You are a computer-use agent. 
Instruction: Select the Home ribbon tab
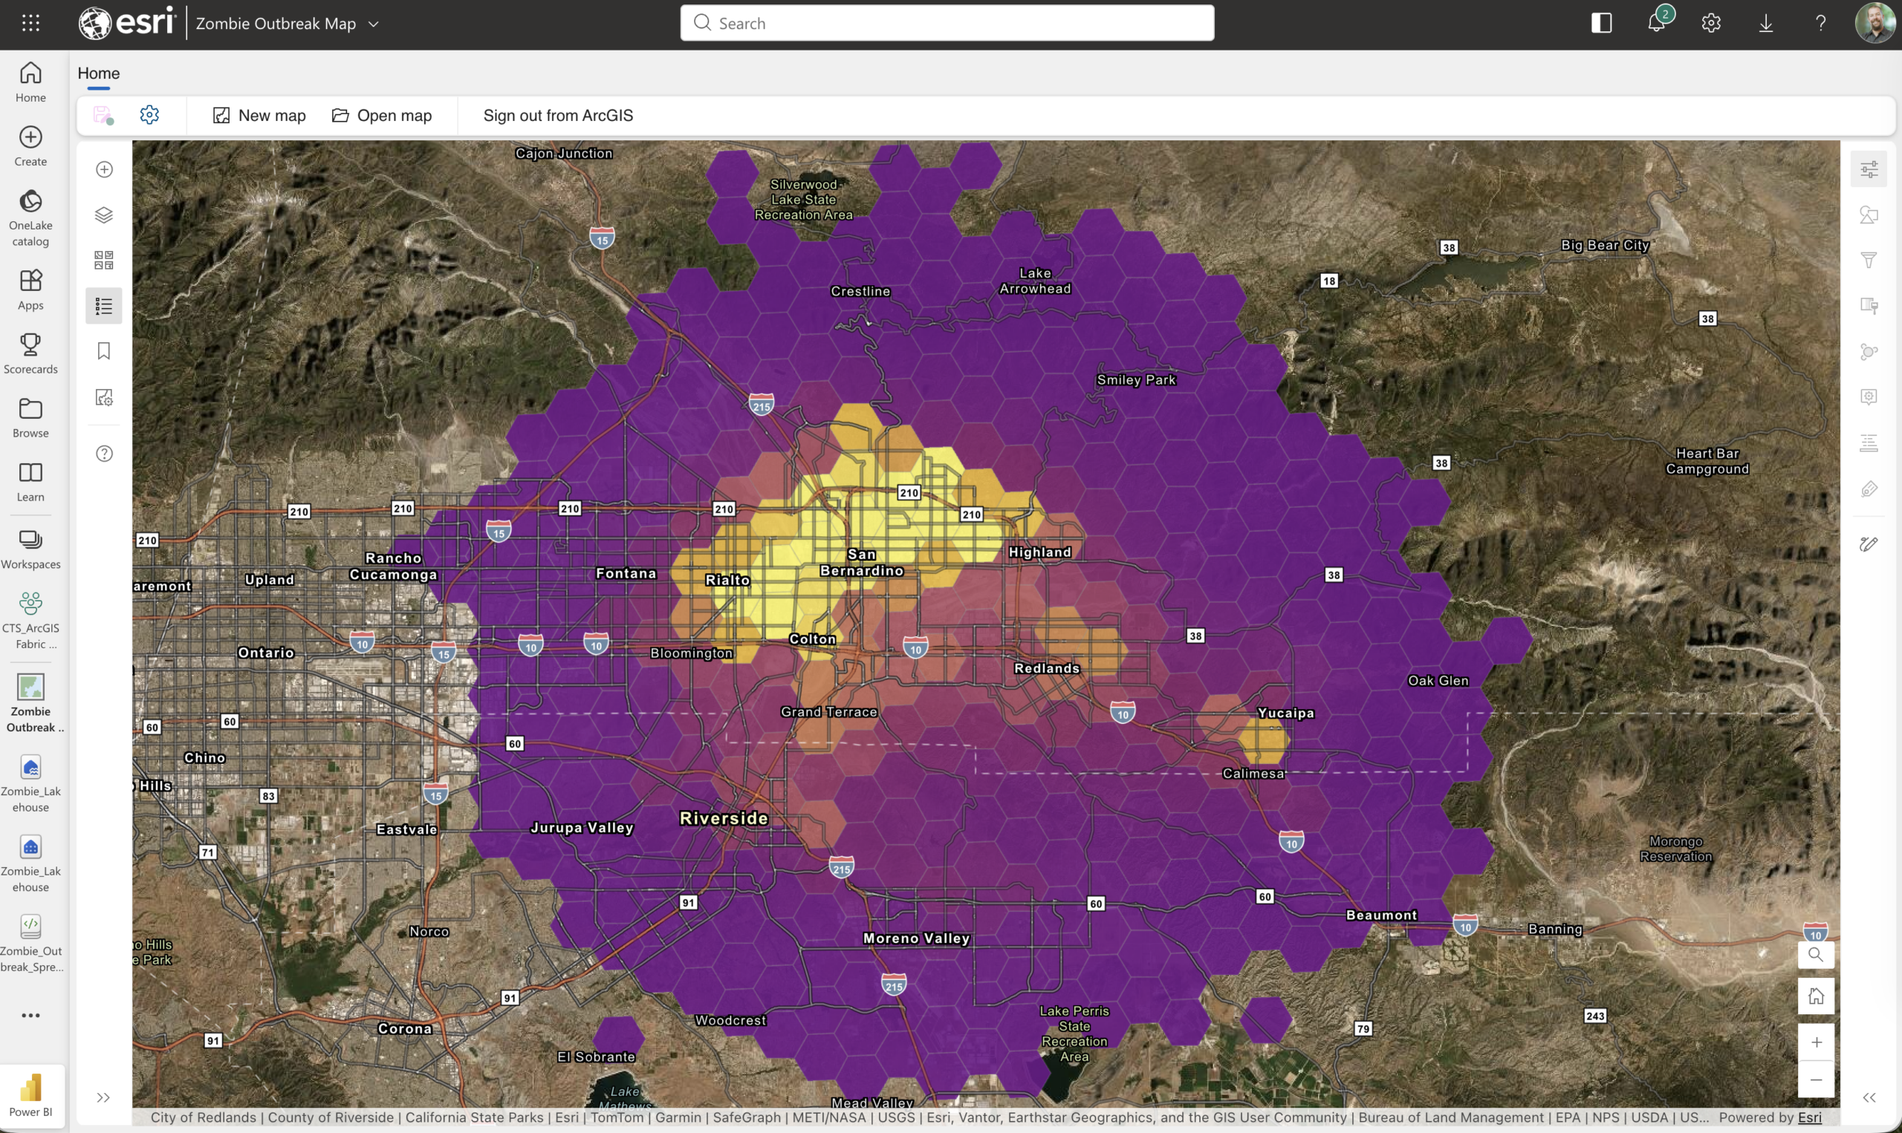pyautogui.click(x=99, y=74)
